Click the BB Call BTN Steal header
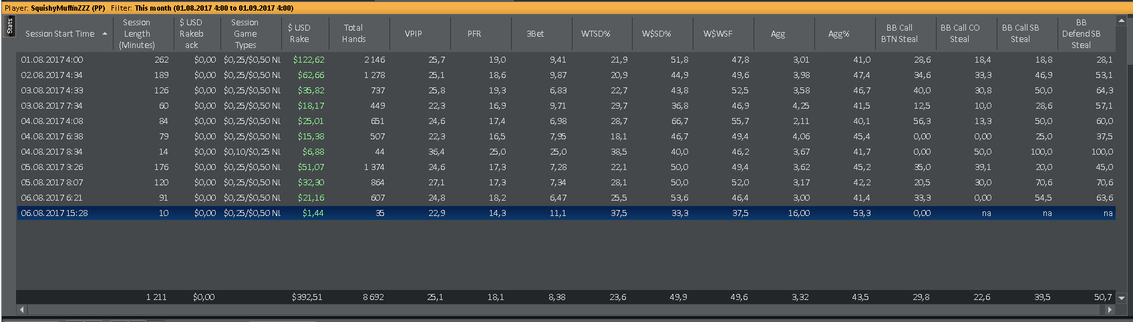This screenshot has width=1133, height=322. pyautogui.click(x=899, y=33)
